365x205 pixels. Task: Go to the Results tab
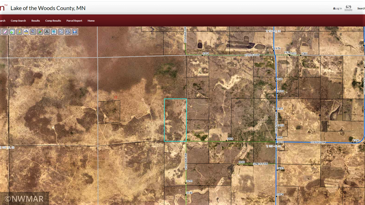36,20
